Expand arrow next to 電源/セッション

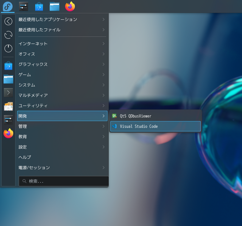point(104,168)
